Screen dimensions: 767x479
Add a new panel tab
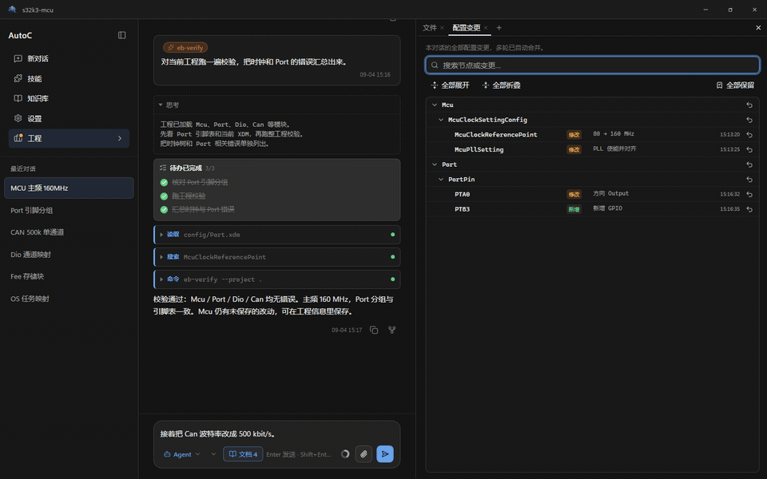tap(499, 28)
